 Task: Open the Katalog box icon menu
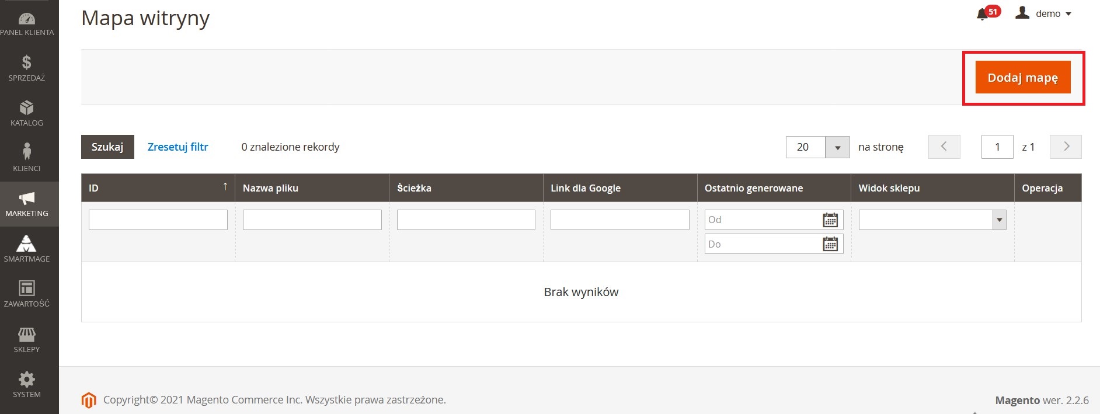[27, 113]
